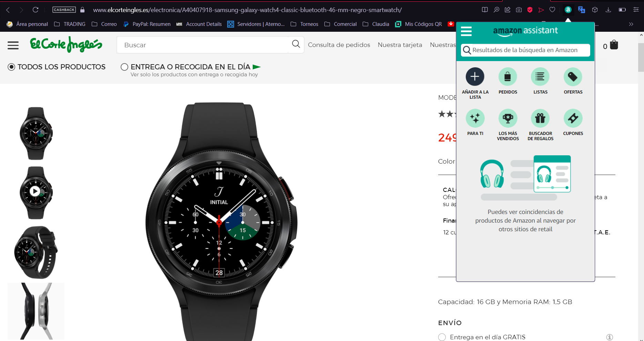The width and height of the screenshot is (644, 341).
Task: Open the Claudia bookmarks folder
Action: (x=376, y=24)
